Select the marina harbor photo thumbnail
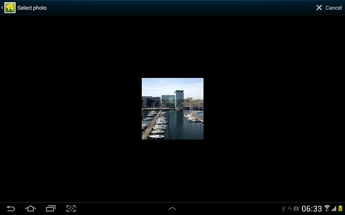Viewport: 345px width, 215px height. point(172,109)
